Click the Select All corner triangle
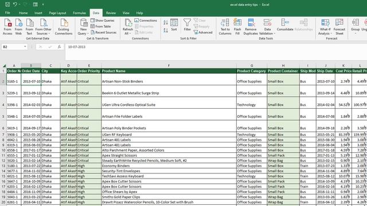Viewport: 367px width, 206px height. pos(4,66)
